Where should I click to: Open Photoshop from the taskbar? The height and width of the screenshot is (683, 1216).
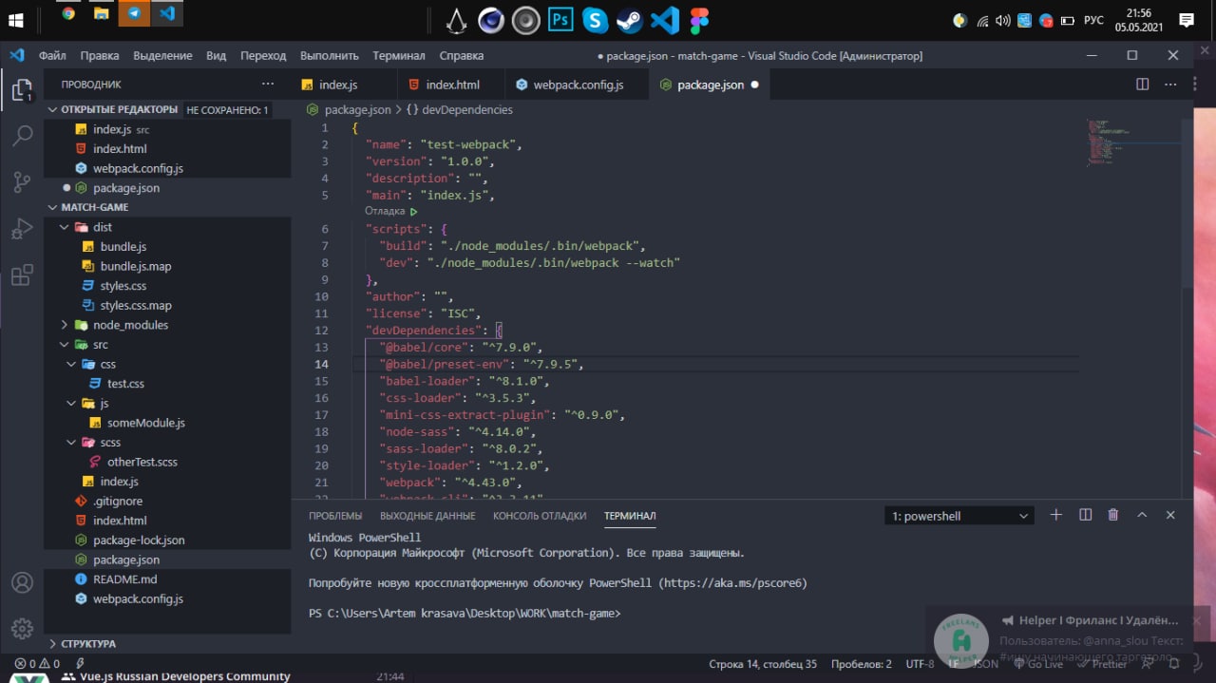coord(560,19)
